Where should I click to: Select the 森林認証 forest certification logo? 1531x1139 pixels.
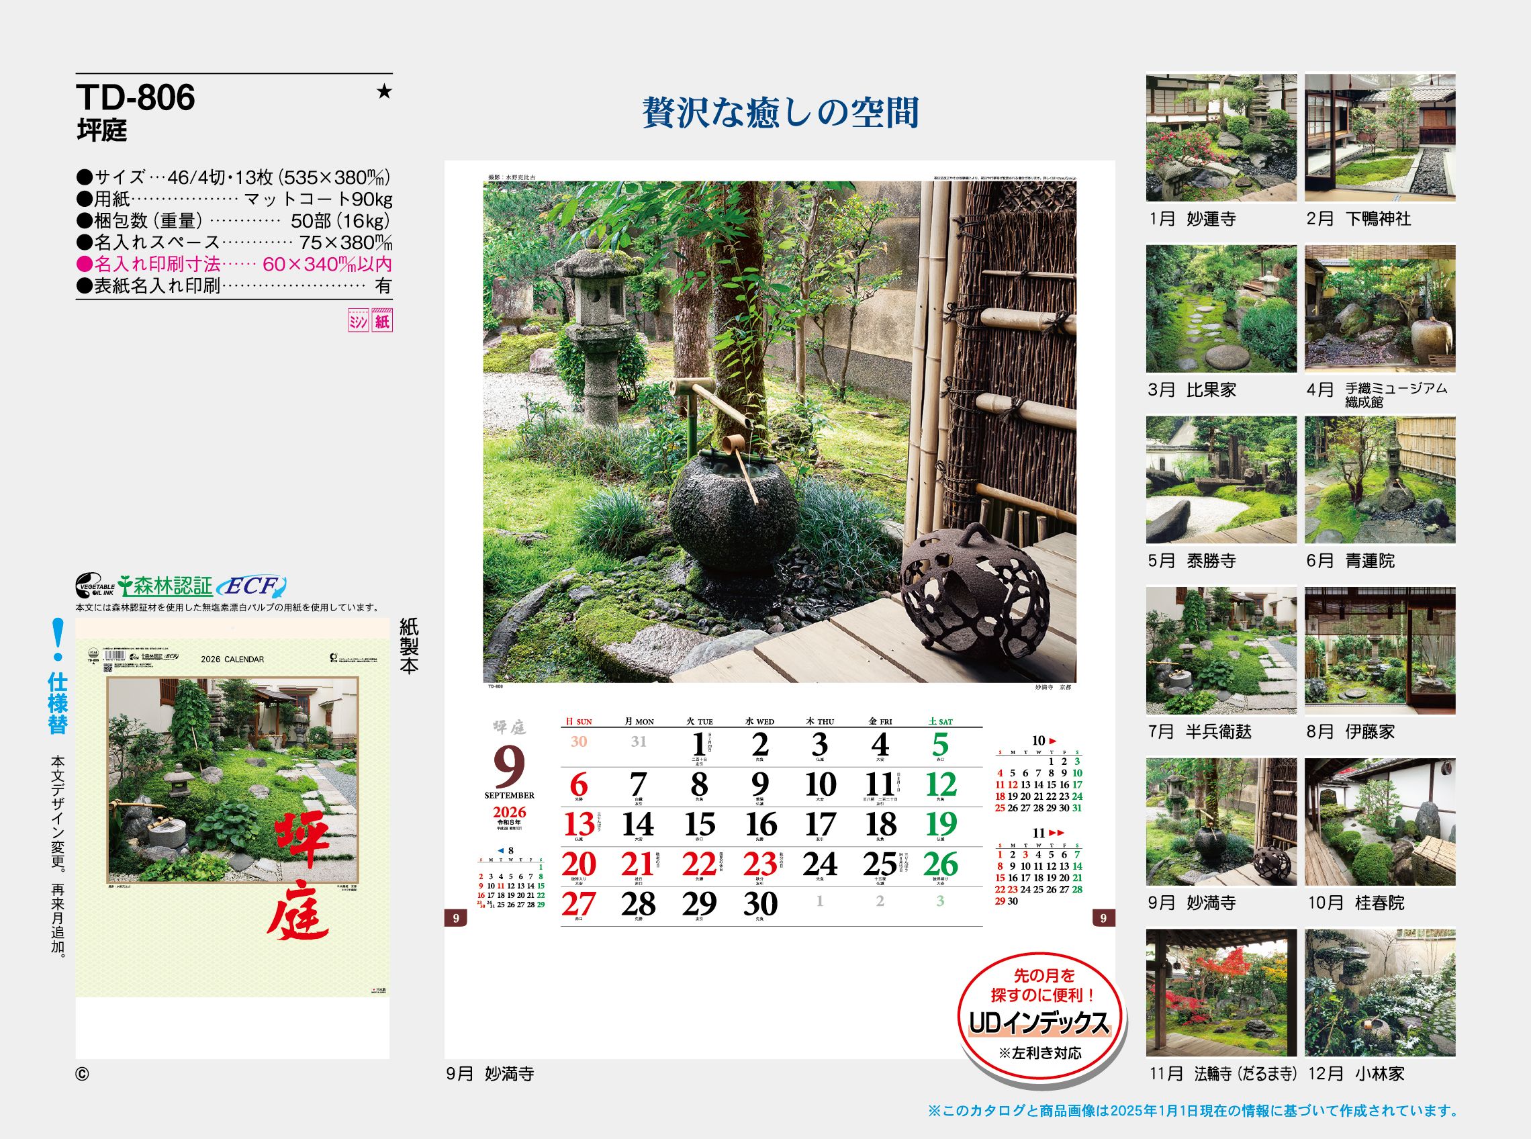point(165,586)
